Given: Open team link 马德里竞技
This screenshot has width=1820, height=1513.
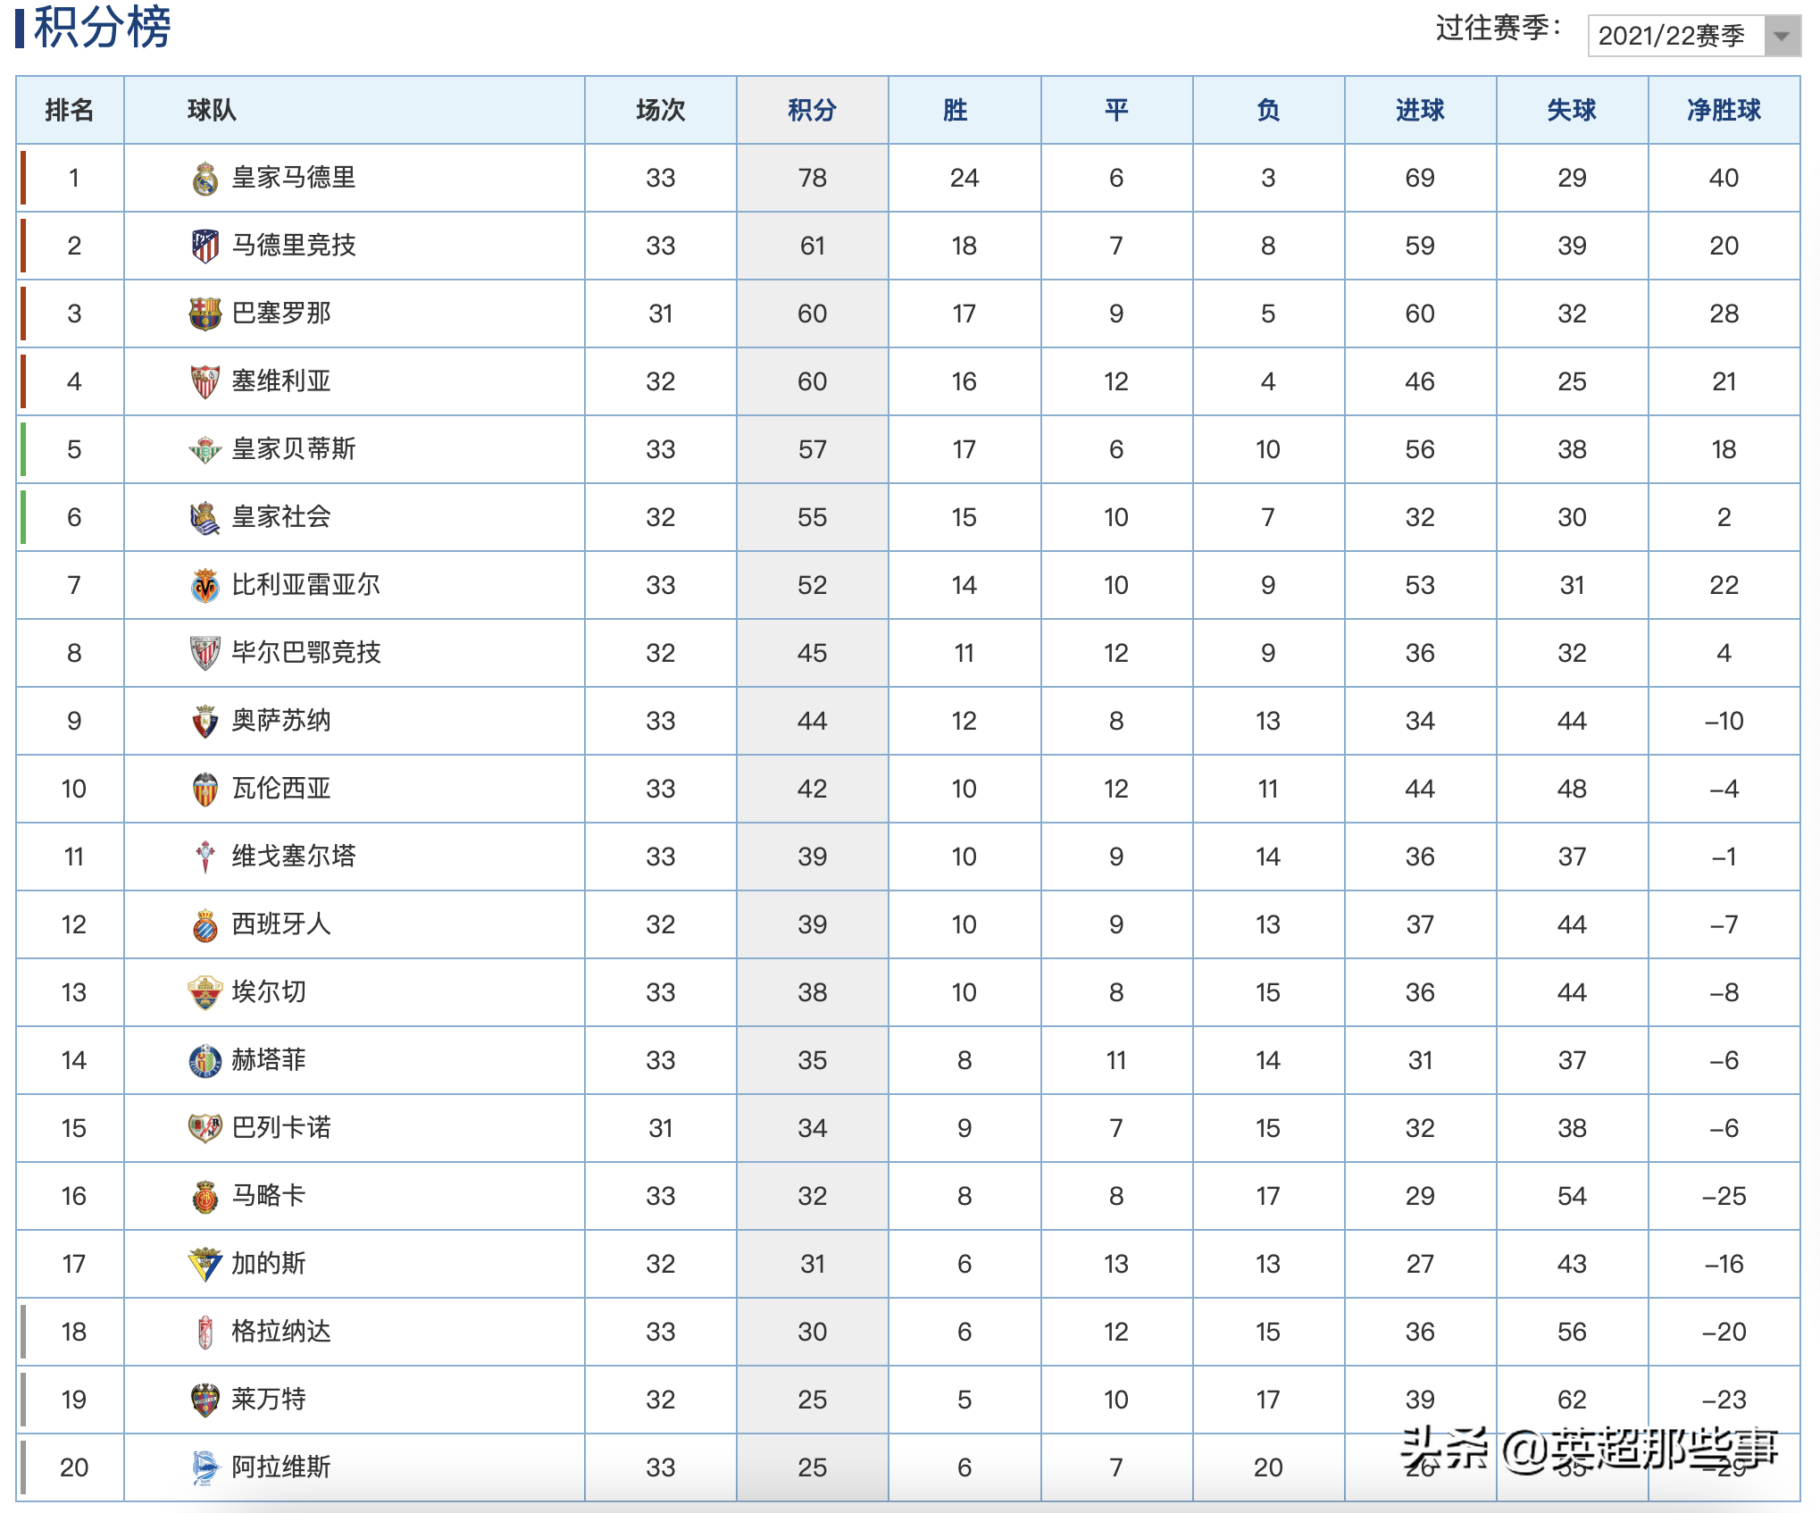Looking at the screenshot, I should coord(294,246).
